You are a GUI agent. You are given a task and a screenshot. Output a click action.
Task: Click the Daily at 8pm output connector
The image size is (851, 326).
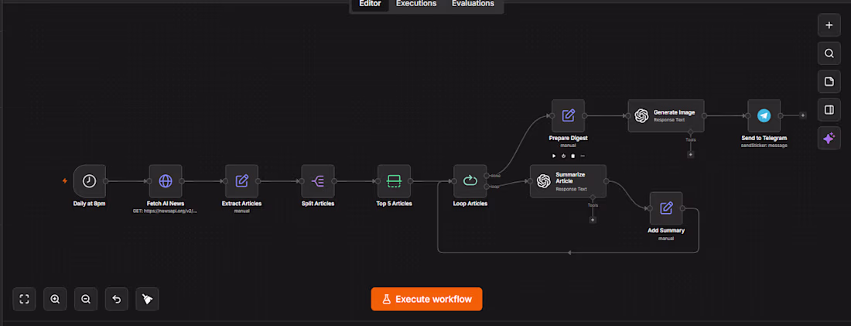pos(106,181)
